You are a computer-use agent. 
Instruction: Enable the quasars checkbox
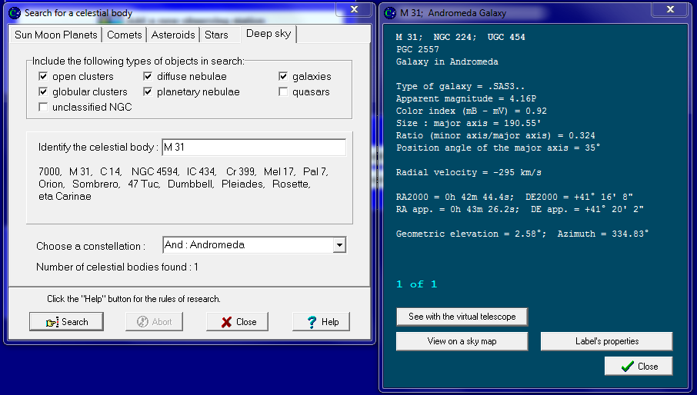pos(284,92)
